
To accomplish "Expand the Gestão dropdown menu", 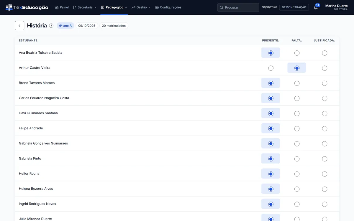I will click(141, 7).
